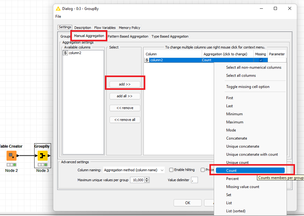Click the KNIME warning triangle dialog icon

pyautogui.click(x=58, y=8)
